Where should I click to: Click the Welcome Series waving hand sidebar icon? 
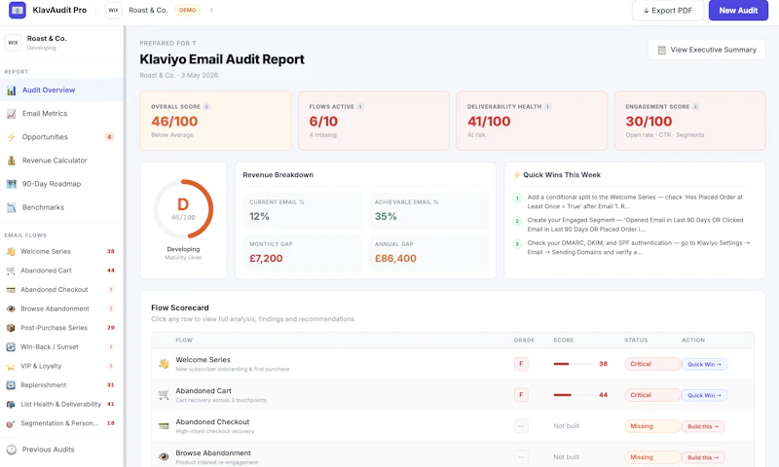click(x=11, y=252)
